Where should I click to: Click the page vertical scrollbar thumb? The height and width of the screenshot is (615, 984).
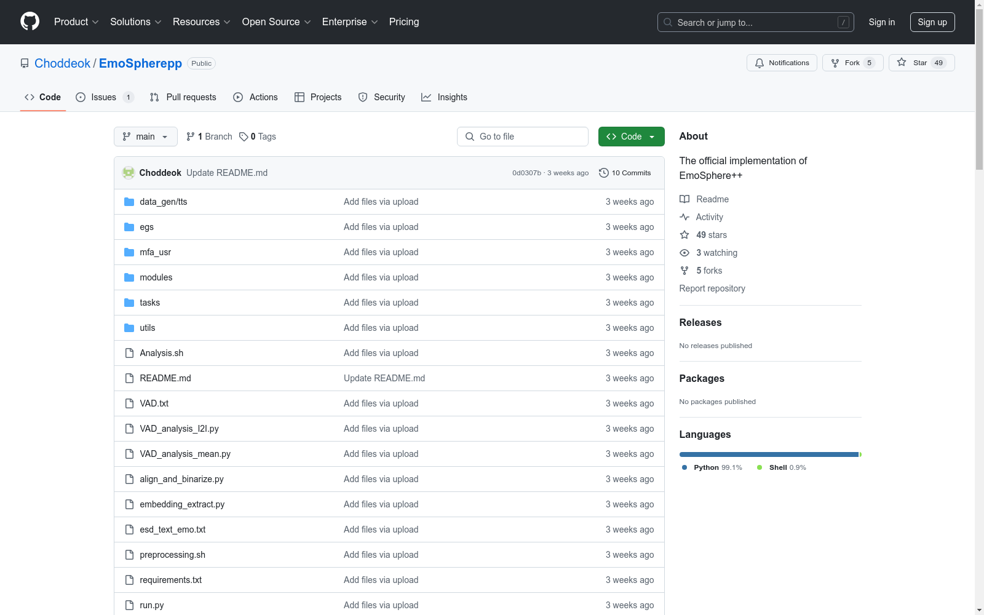pyautogui.click(x=979, y=89)
